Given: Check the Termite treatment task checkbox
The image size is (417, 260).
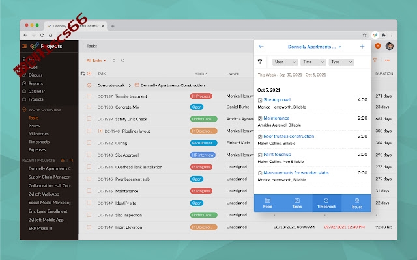Looking at the screenshot, I should pos(89,96).
